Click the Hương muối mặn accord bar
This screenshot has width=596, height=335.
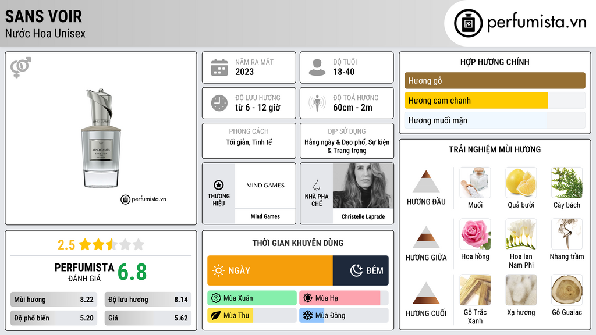pyautogui.click(x=495, y=120)
